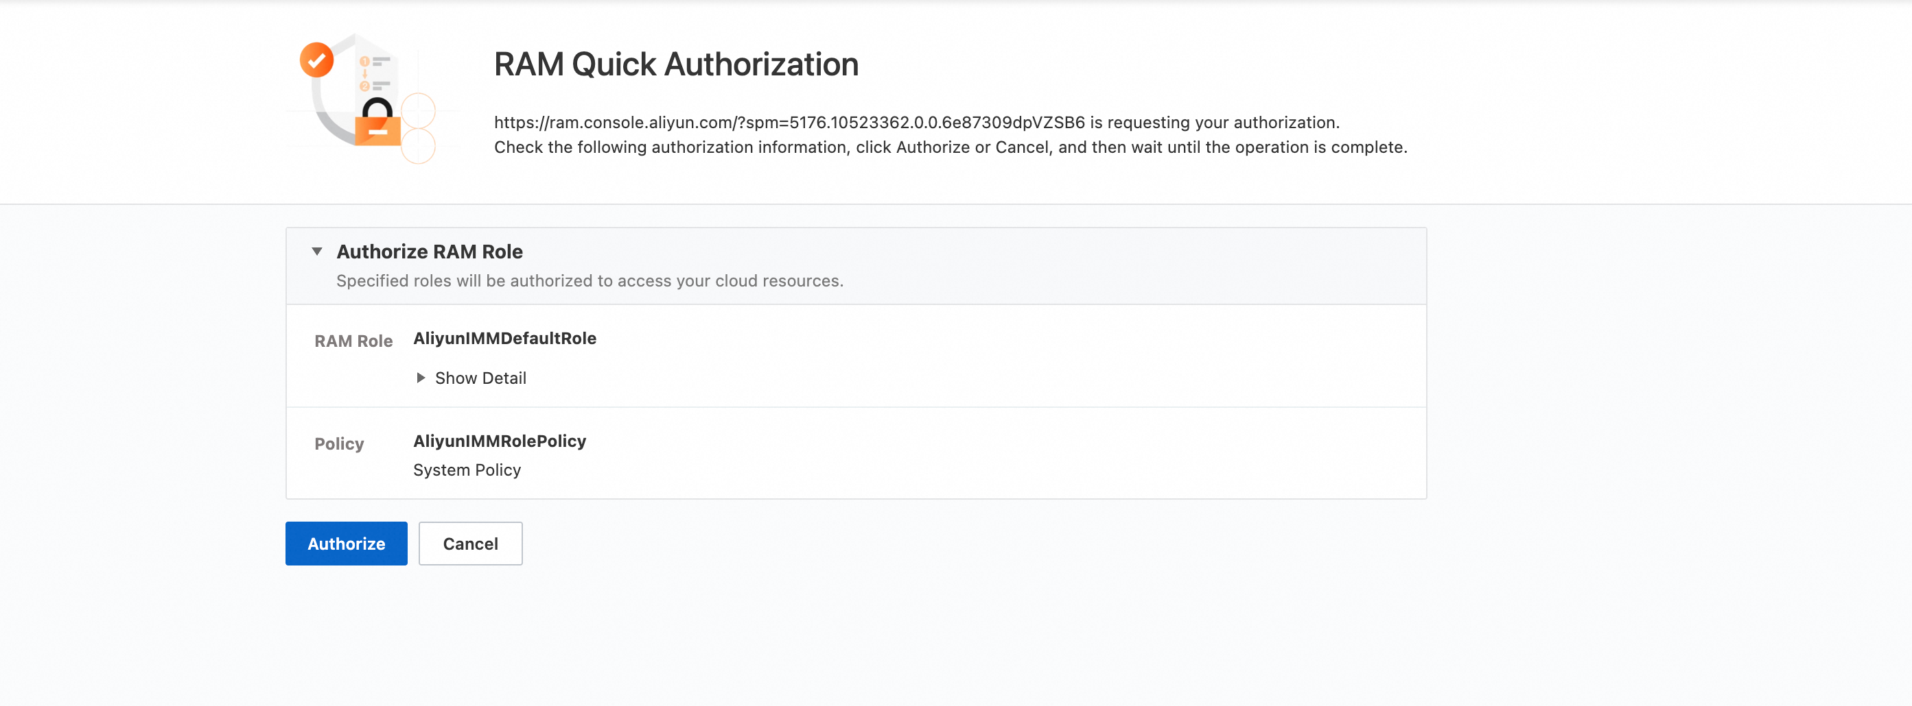Click the System Policy text

pos(466,470)
